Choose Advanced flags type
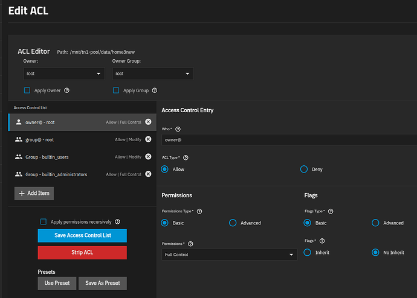The height and width of the screenshot is (298, 417). click(375, 223)
